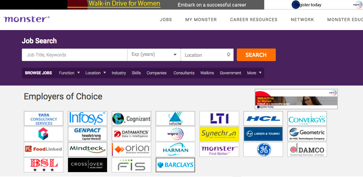The image size is (363, 177).
Task: Click the Wipro employer logo
Action: coord(175,134)
